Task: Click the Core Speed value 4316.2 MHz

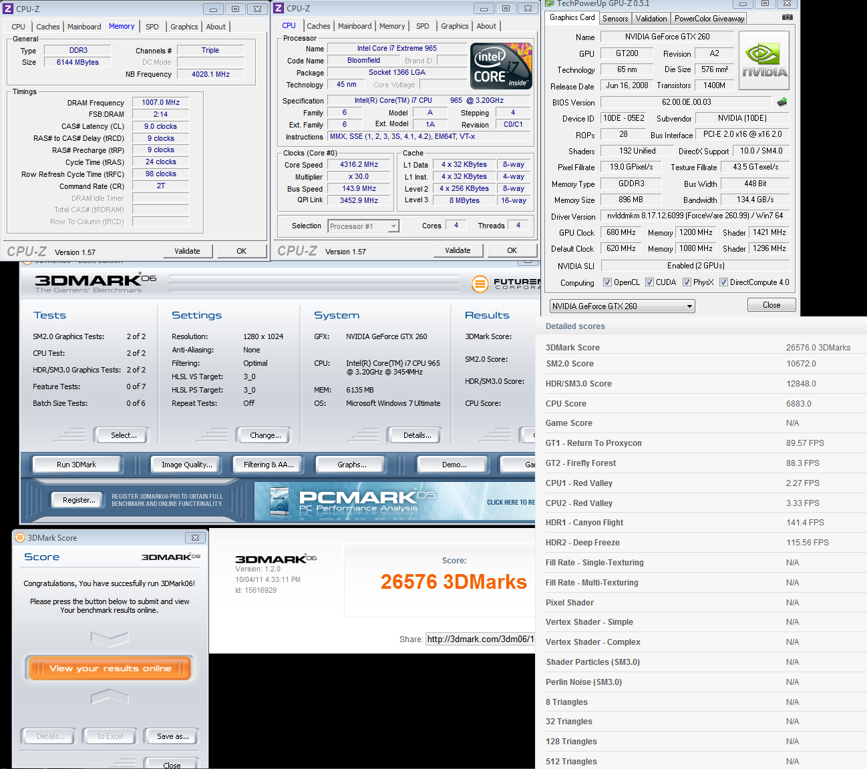Action: click(x=359, y=164)
